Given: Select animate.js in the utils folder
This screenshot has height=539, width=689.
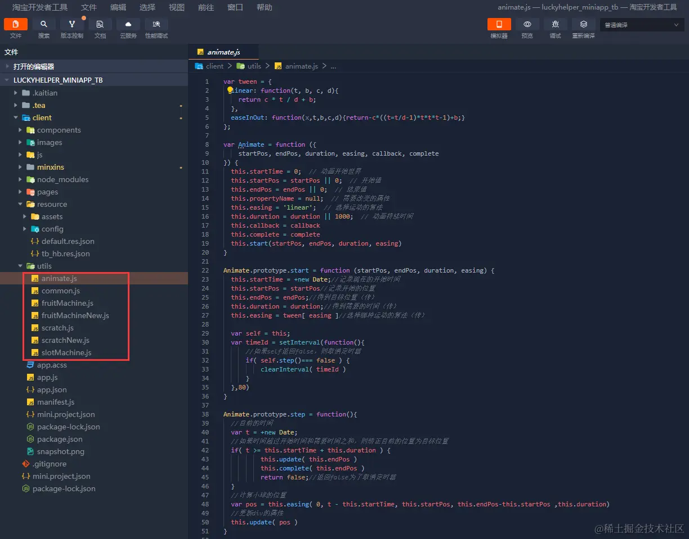Looking at the screenshot, I should click(x=93, y=278).
